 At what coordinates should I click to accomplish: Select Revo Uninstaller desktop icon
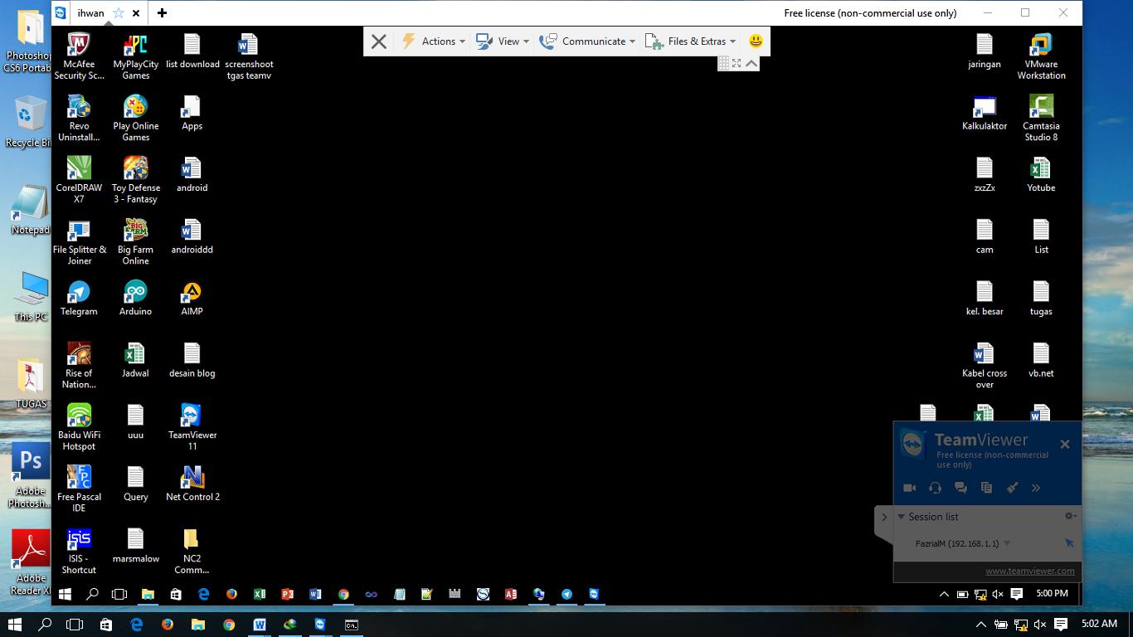[x=79, y=119]
